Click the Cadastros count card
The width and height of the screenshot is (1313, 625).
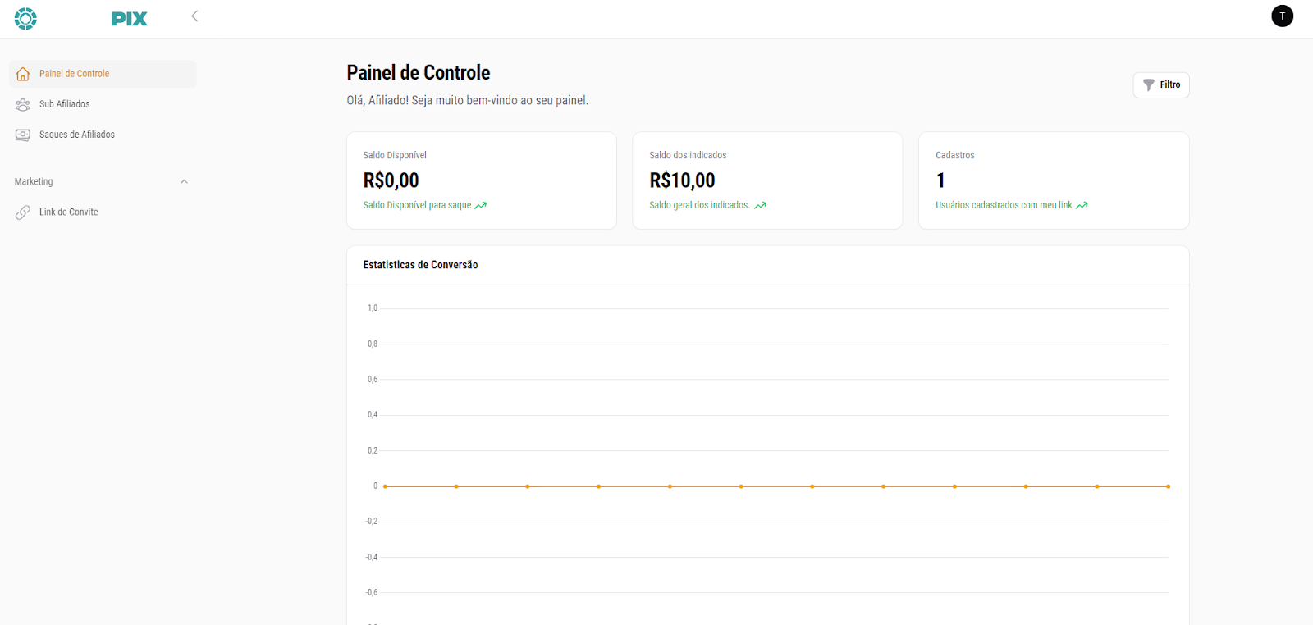click(1053, 180)
